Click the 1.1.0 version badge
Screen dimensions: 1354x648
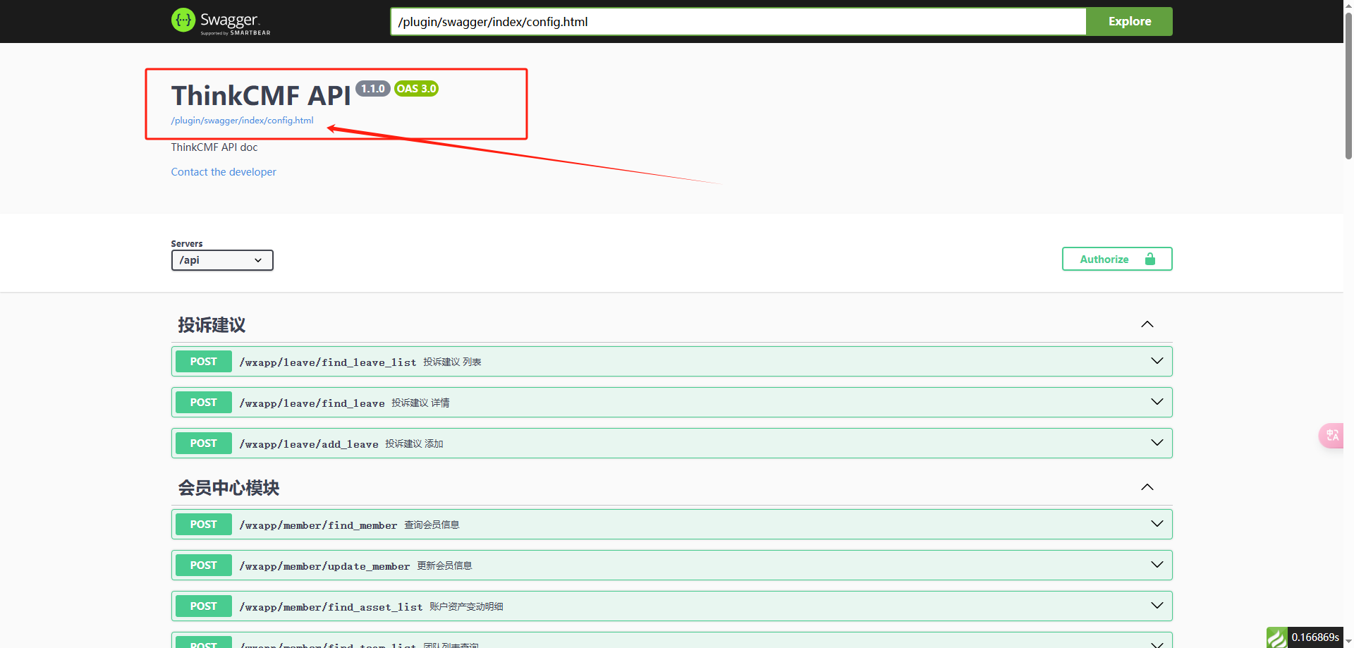[373, 89]
